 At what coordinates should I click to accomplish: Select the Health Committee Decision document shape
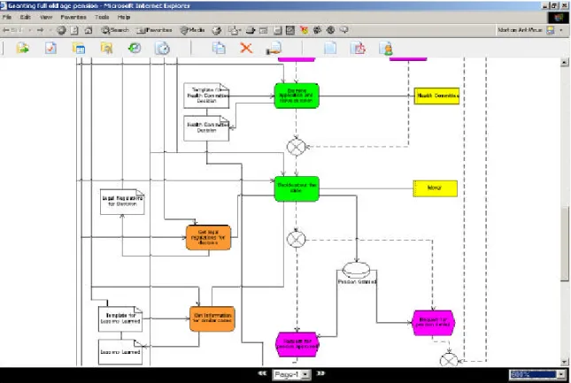coord(206,128)
